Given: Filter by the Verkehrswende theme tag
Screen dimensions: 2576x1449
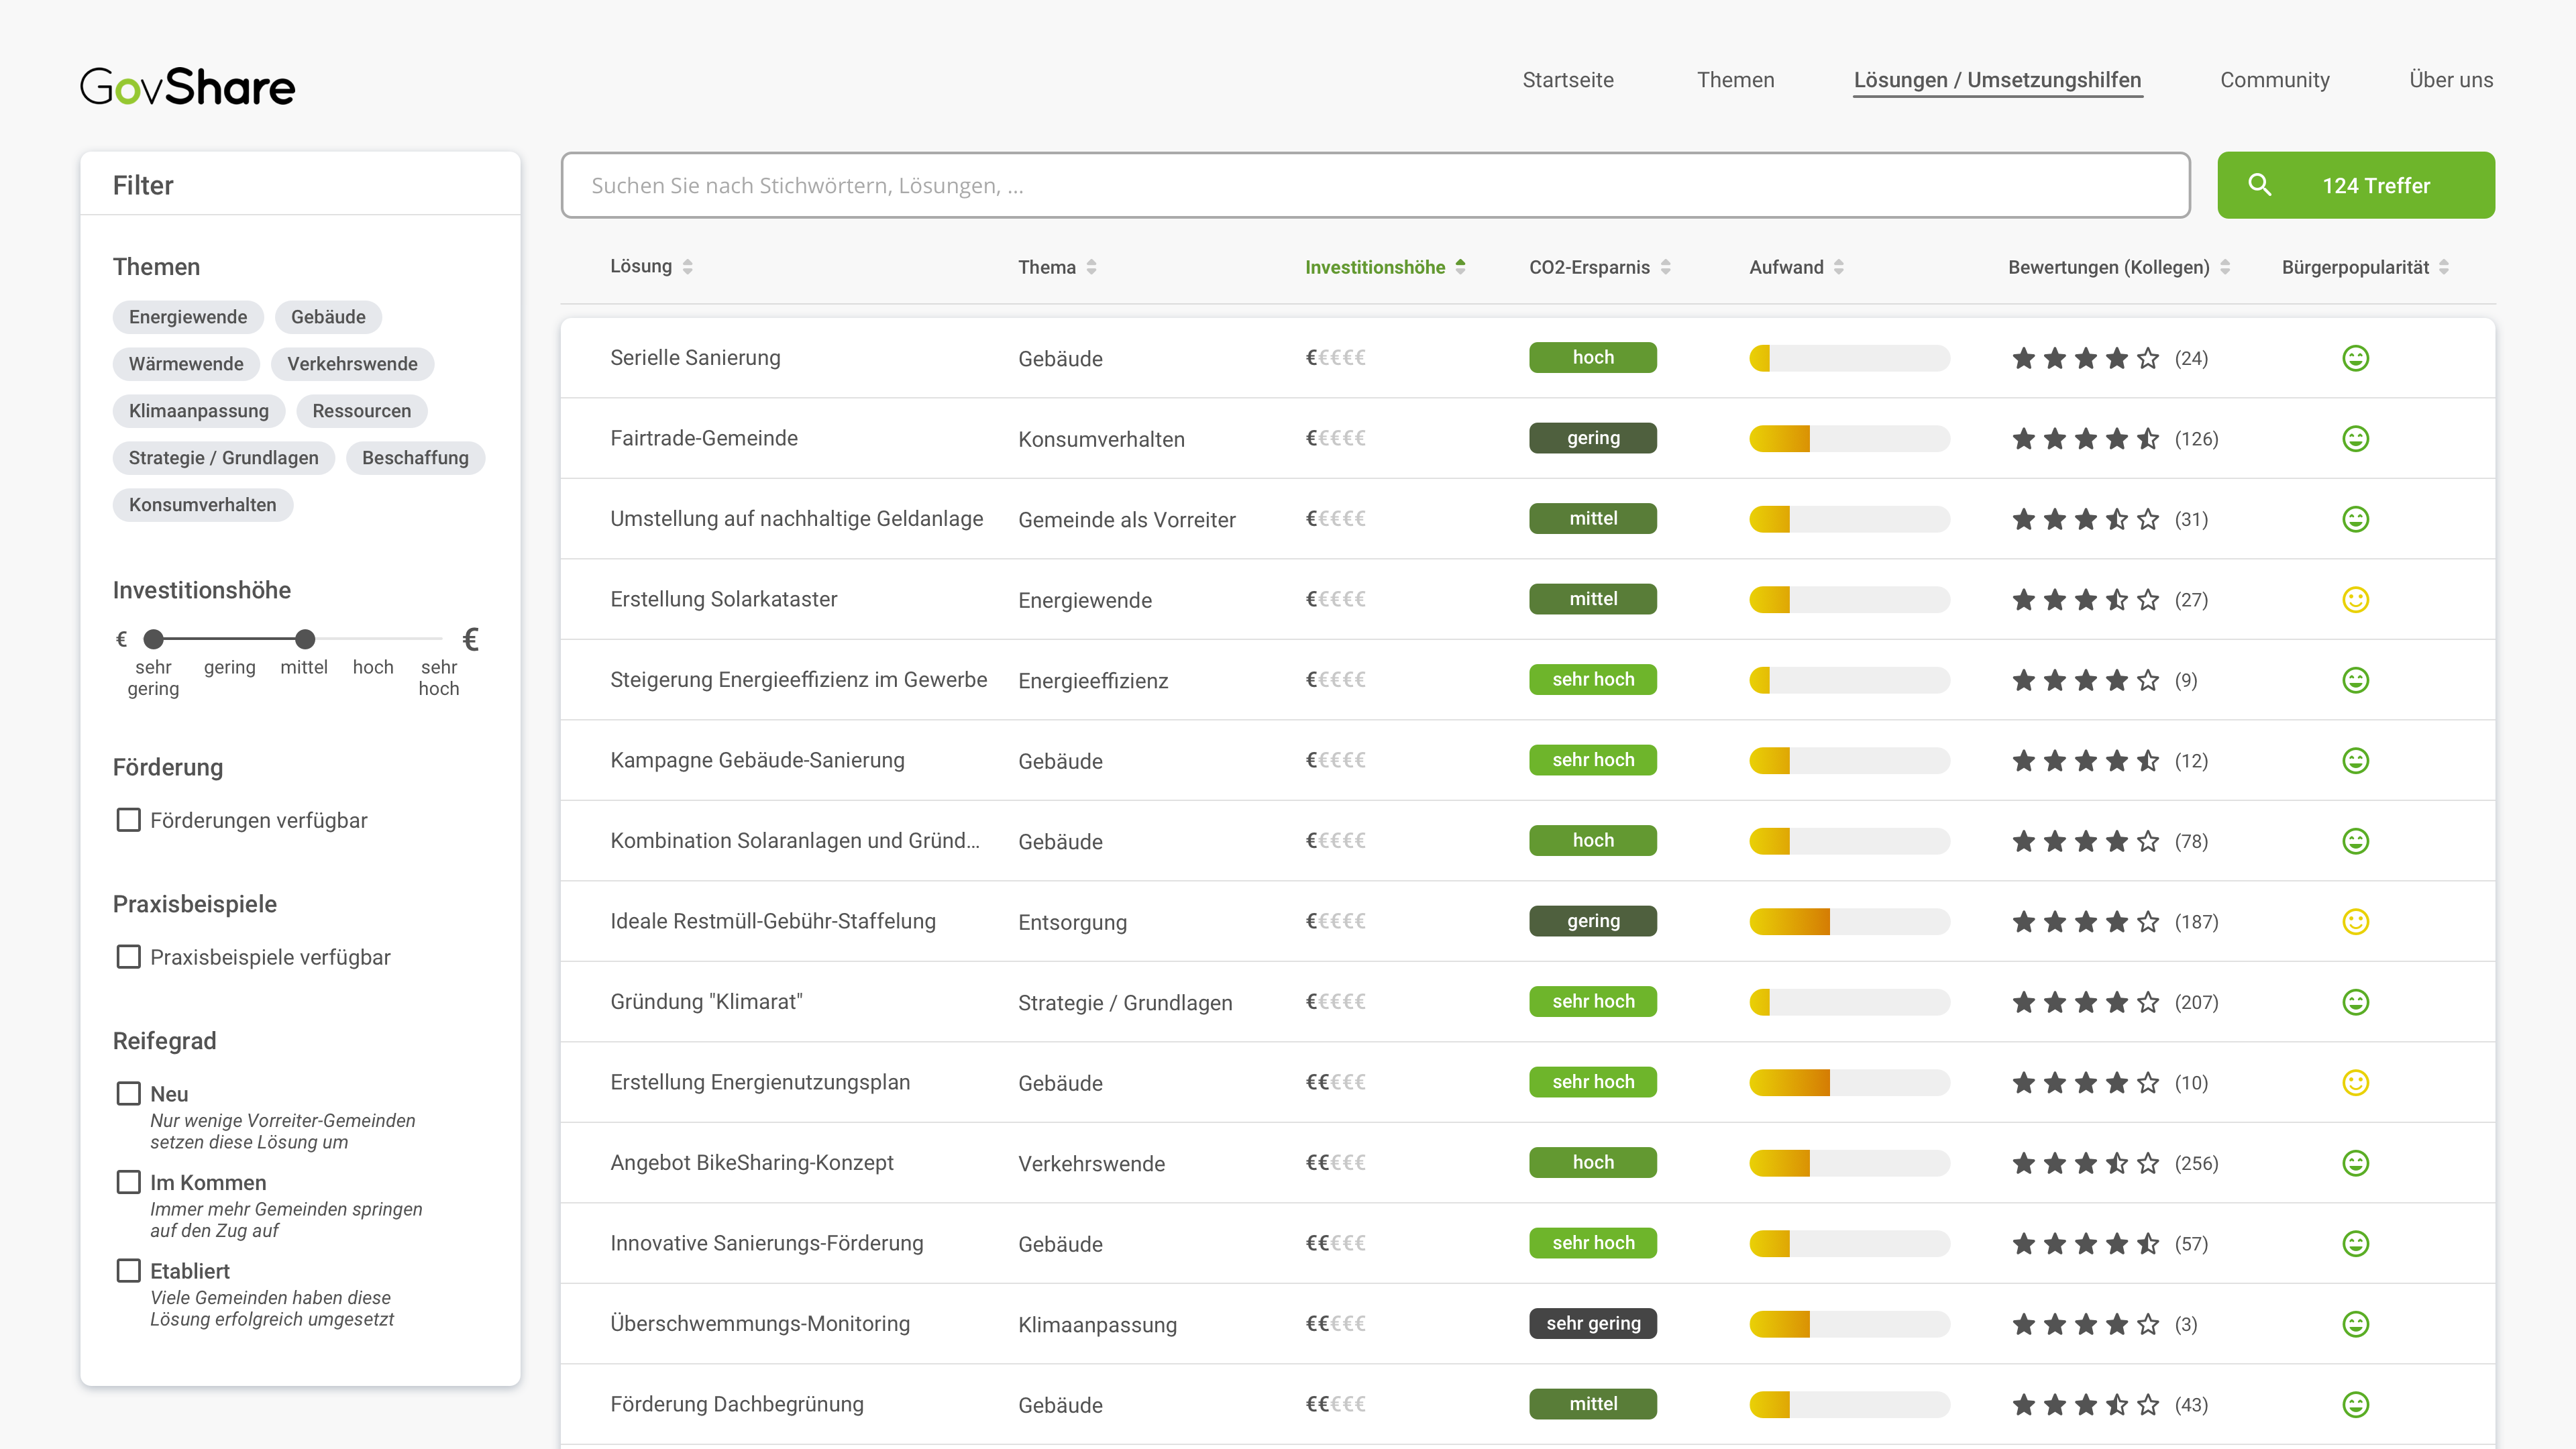Looking at the screenshot, I should pyautogui.click(x=352, y=364).
